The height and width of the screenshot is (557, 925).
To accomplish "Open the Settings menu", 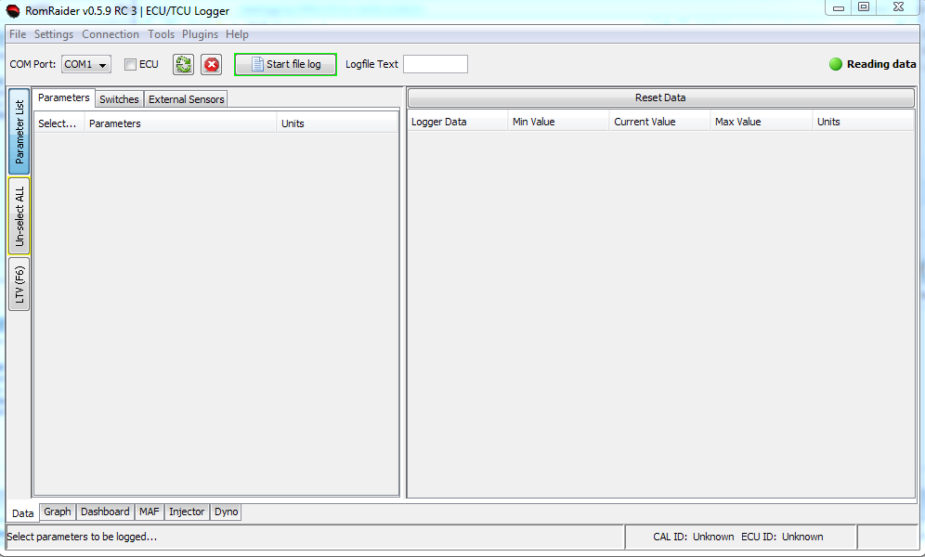I will click(54, 34).
